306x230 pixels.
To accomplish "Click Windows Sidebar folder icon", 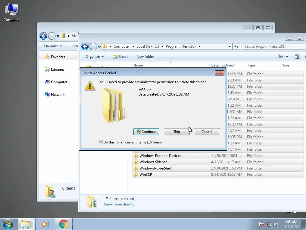I will (x=136, y=162).
